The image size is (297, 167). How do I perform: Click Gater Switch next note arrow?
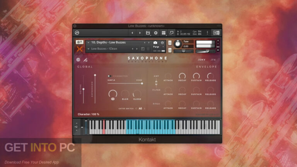pos(145,109)
